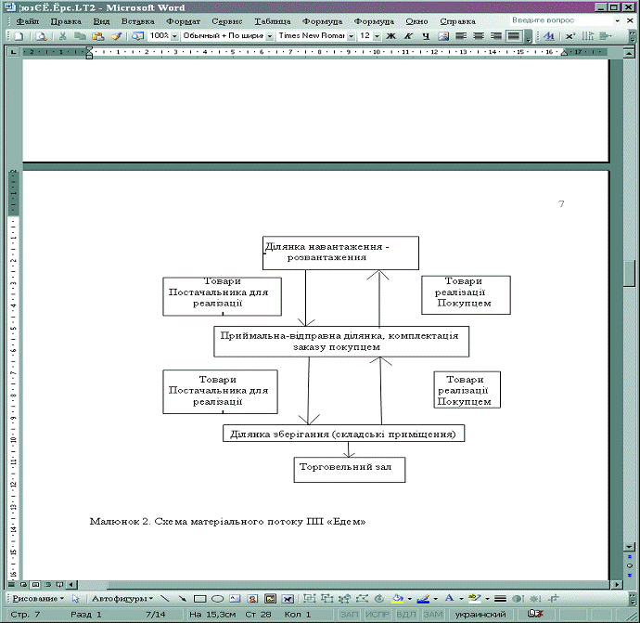Open the zoom percentage dropdown

(x=174, y=36)
